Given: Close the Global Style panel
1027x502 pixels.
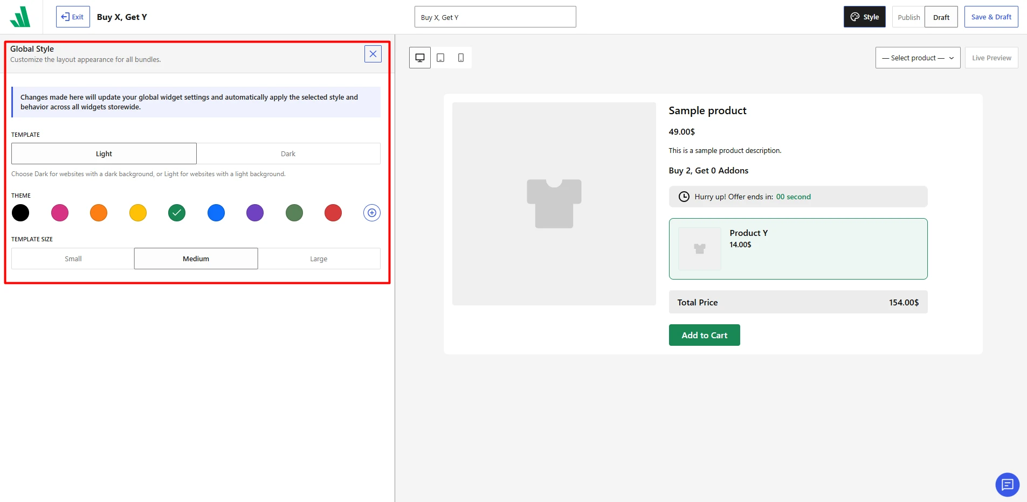Looking at the screenshot, I should [373, 54].
